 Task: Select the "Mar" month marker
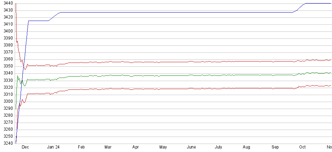[108, 147]
